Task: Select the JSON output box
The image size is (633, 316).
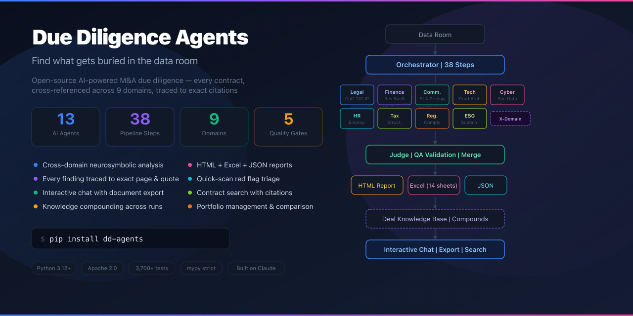Action: [486, 185]
